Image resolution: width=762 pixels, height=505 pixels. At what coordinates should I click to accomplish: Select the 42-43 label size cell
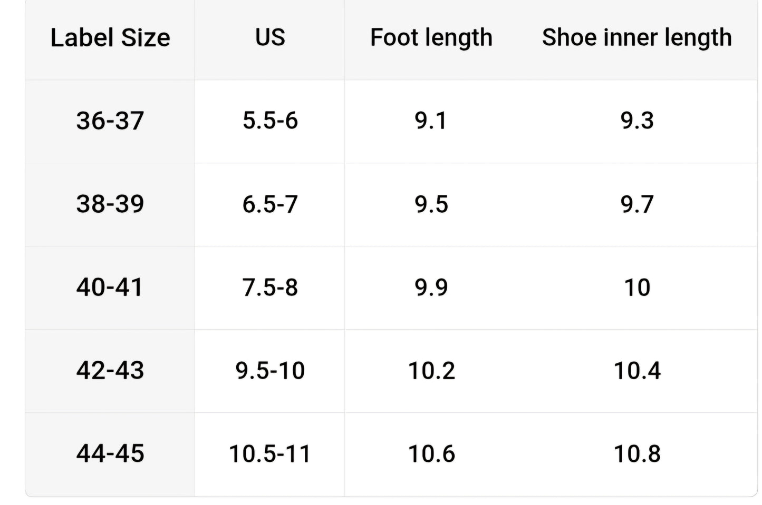point(110,370)
